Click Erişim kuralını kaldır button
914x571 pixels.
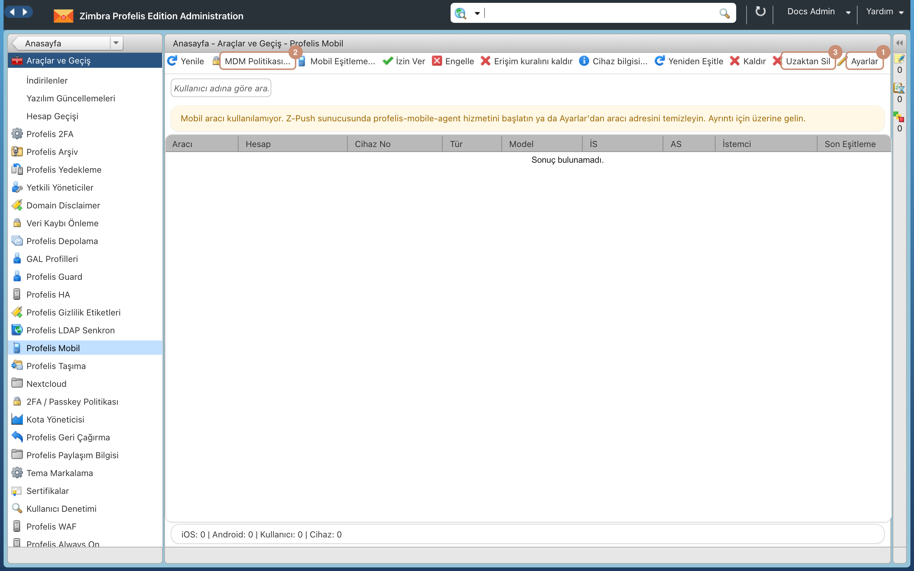point(527,61)
